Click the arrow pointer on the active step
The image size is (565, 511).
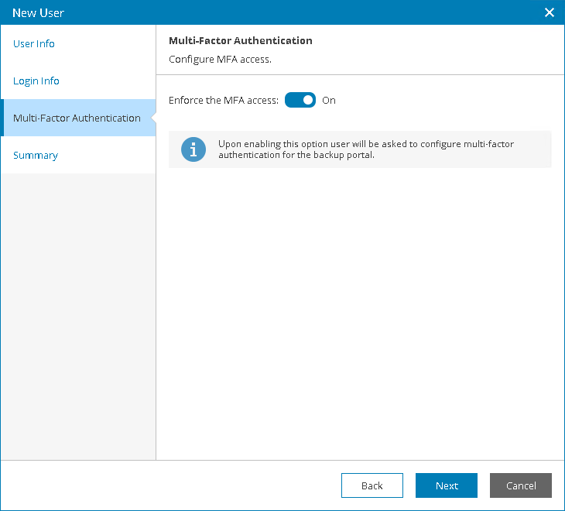152,118
